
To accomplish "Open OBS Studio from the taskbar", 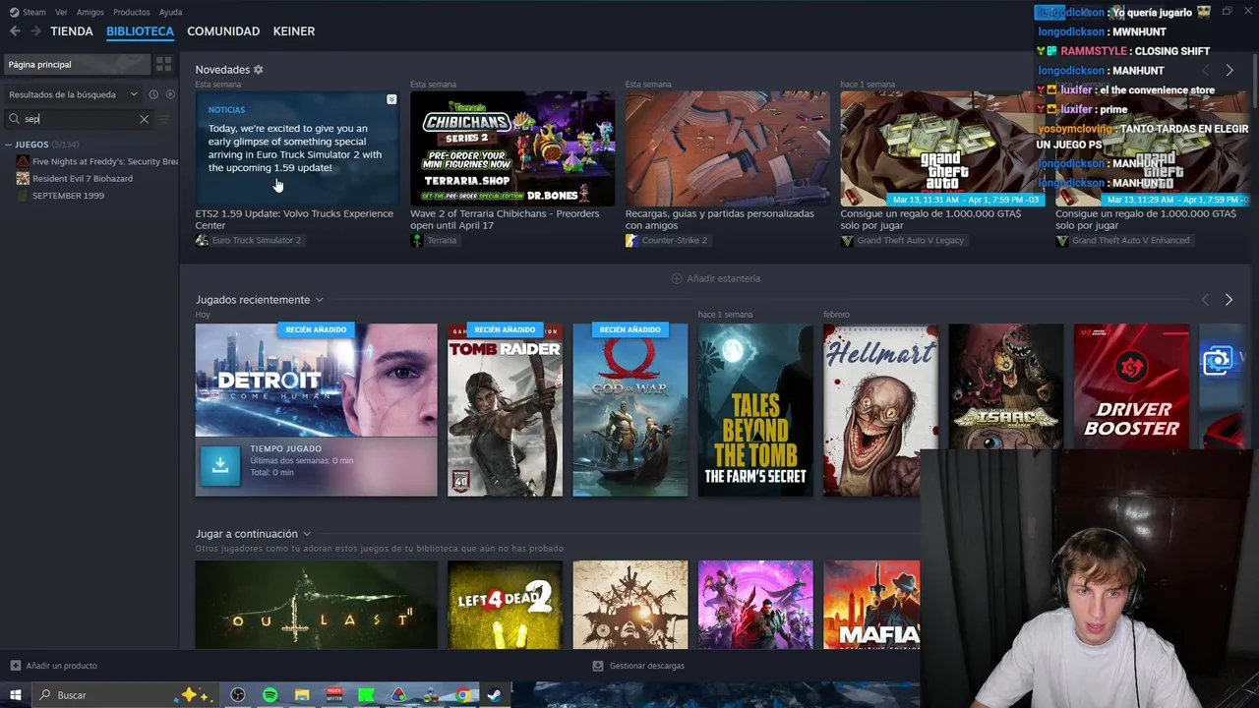I will pos(237,695).
